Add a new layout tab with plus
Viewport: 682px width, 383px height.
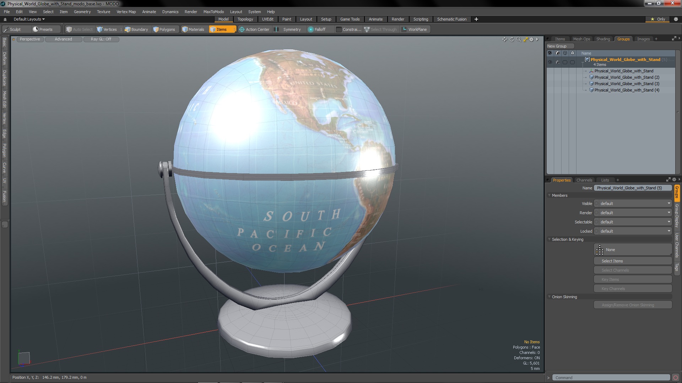point(476,19)
